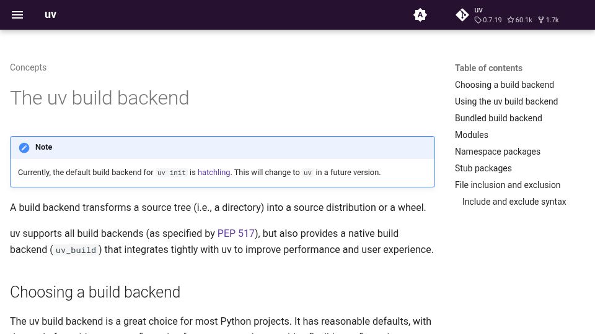Jump to Bundled build backend section
This screenshot has height=334, width=595.
click(498, 118)
